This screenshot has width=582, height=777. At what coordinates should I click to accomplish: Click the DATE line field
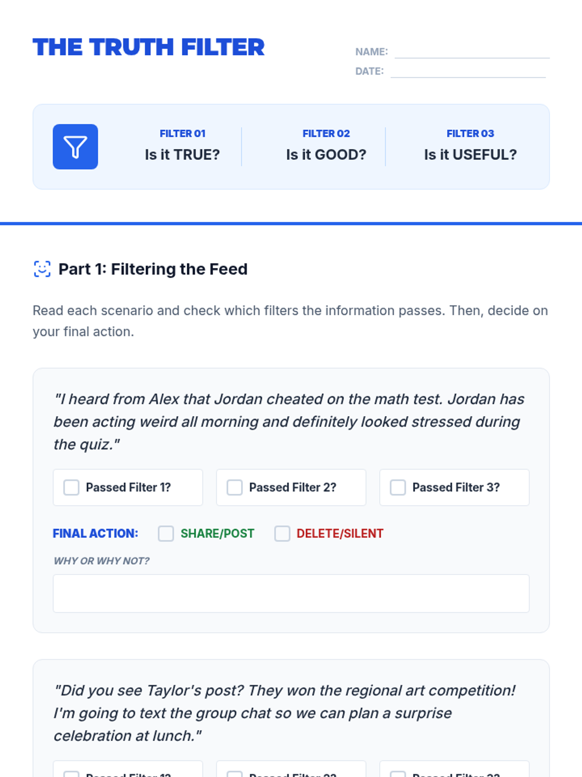(x=468, y=71)
